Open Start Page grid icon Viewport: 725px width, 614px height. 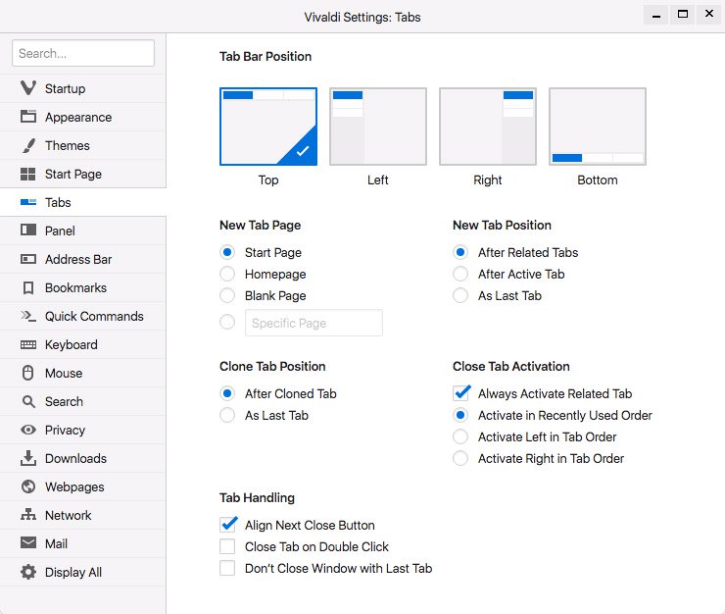[x=28, y=175]
